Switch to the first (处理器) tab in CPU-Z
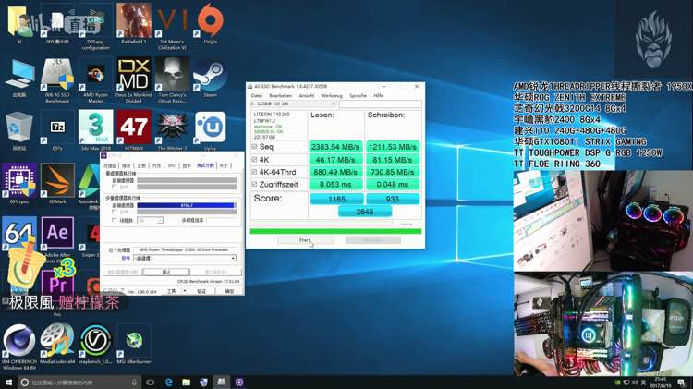This screenshot has width=693, height=389. [x=110, y=165]
